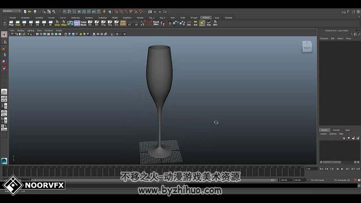Click the Play Forwards button
This screenshot has height=203, width=361.
pos(343,169)
